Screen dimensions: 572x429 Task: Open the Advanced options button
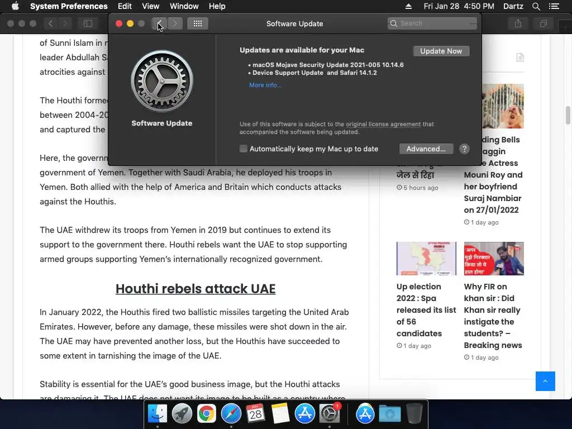pyautogui.click(x=426, y=149)
